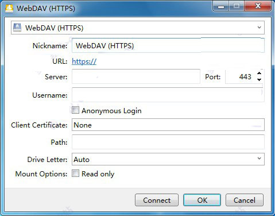Open the Drive Letter dropdown arrow
275x216 pixels.
259,159
